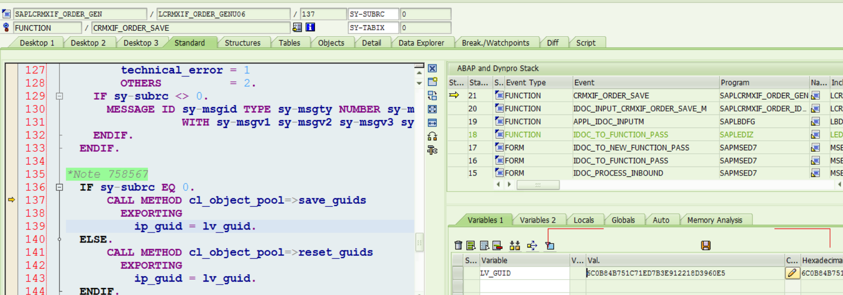The width and height of the screenshot is (843, 295).
Task: Switch to the Desktop 2 tab
Action: 88,43
